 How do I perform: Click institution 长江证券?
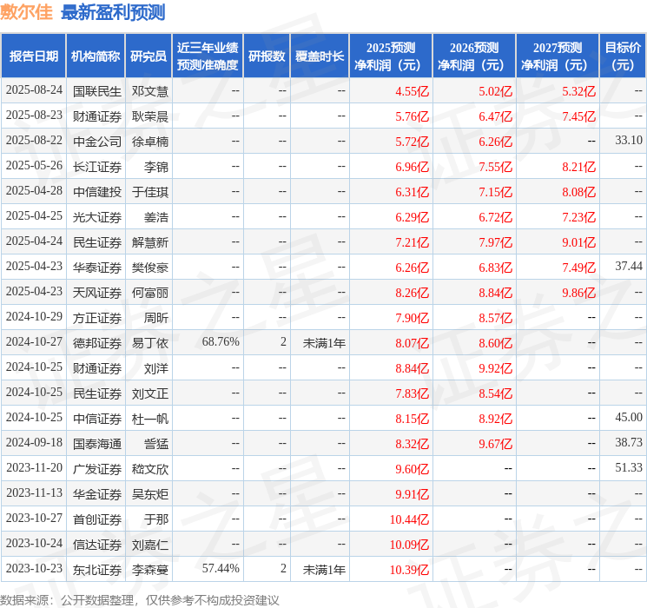click(x=97, y=167)
